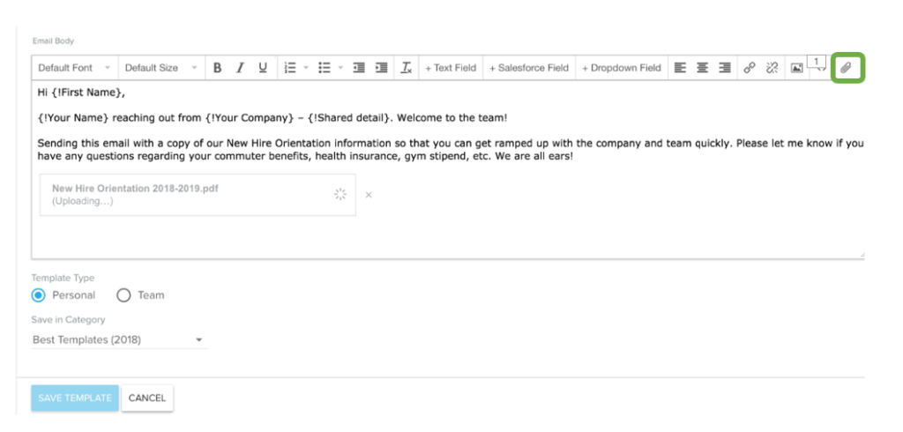
Task: Expand the Save in Category dropdown
Action: [118, 340]
